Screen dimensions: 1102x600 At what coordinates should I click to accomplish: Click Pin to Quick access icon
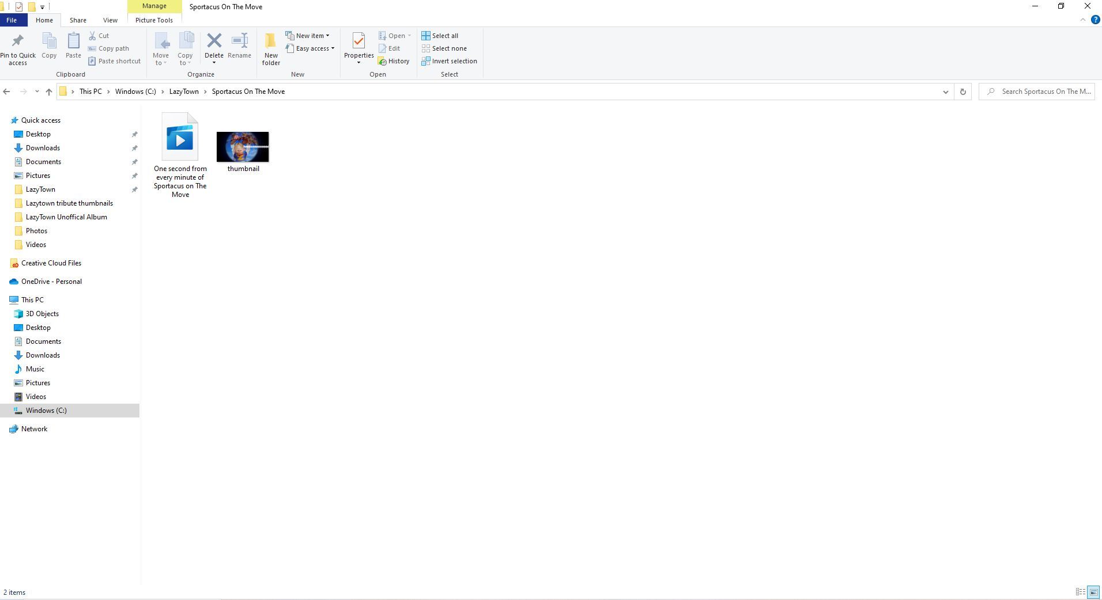pos(18,48)
